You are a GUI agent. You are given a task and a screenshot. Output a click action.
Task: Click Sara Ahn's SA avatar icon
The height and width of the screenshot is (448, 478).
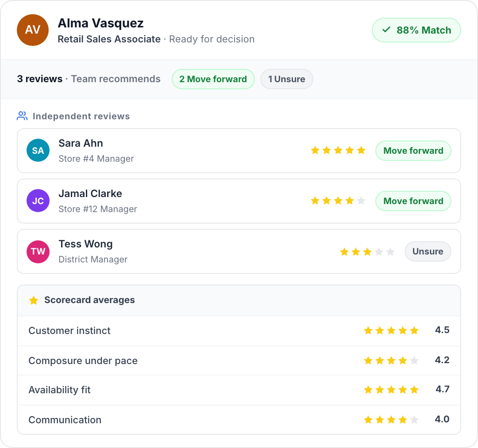[x=38, y=150]
